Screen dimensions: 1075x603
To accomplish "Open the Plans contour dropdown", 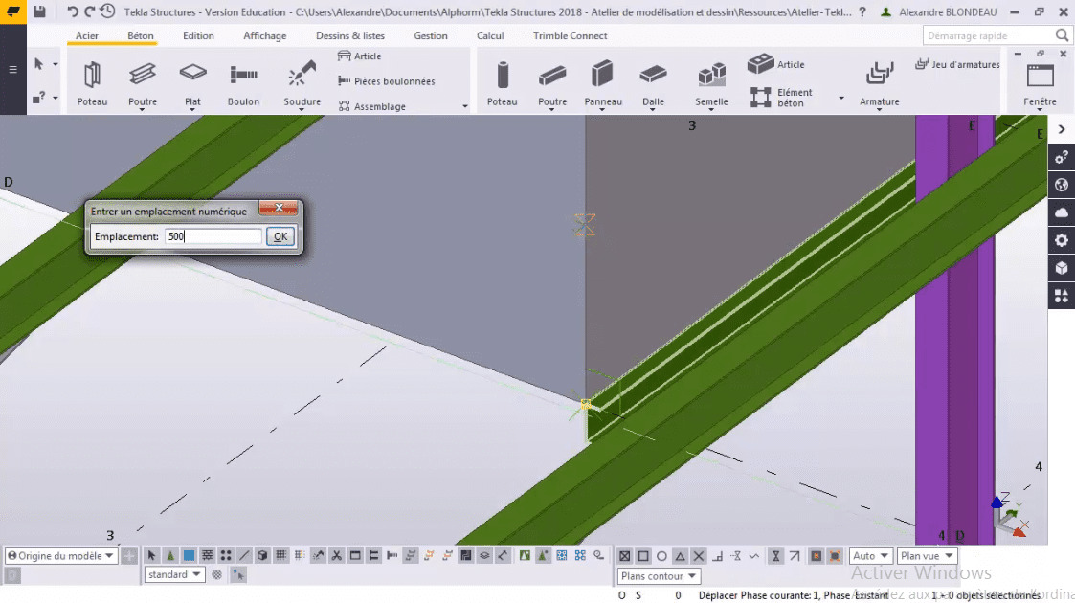I will (659, 575).
